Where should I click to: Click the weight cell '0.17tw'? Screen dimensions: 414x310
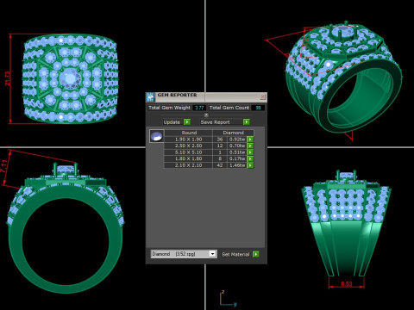[x=237, y=158]
